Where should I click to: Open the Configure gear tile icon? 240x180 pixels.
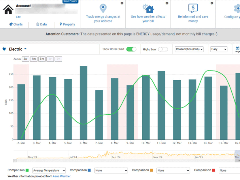pyautogui.click(x=237, y=8)
